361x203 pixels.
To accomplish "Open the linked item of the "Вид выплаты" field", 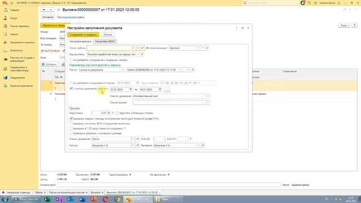I will 142,54.
